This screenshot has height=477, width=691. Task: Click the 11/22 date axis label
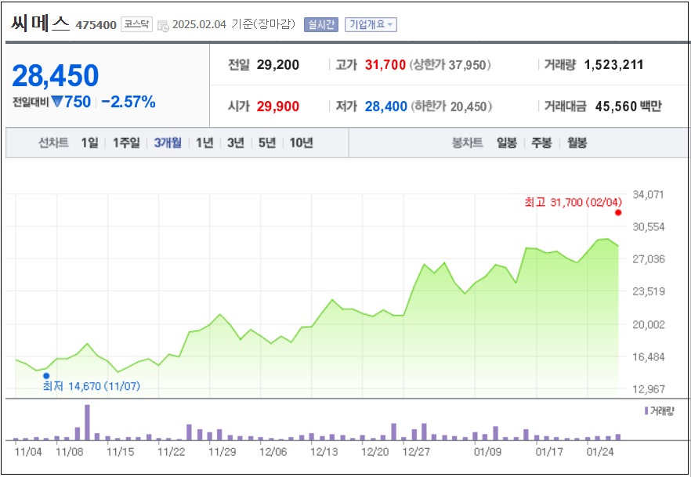tap(172, 451)
